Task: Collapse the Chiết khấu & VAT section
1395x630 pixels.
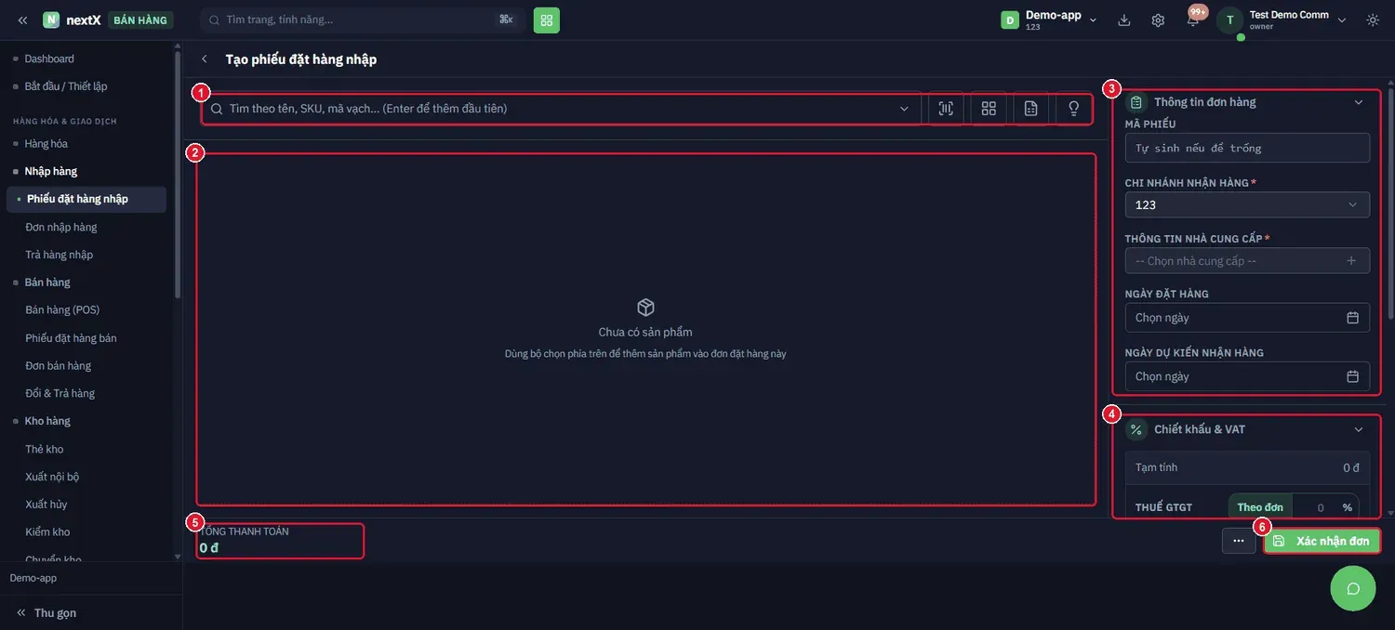Action: [1359, 429]
